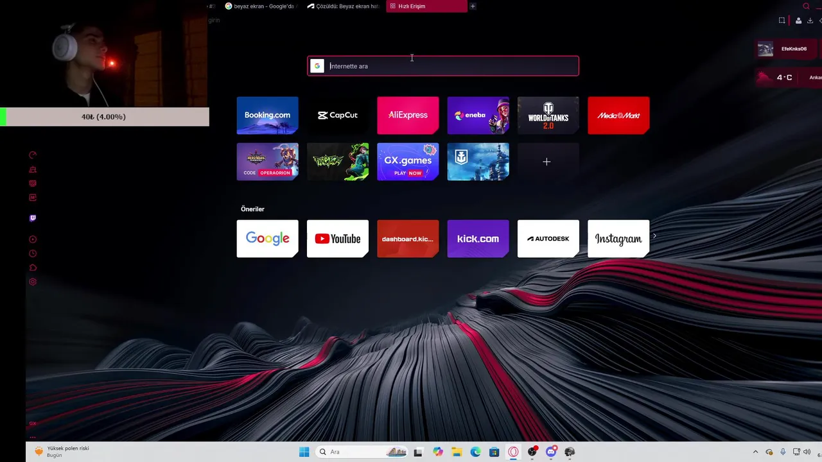Open the YouTube suggestion tile
The width and height of the screenshot is (822, 462).
click(338, 239)
